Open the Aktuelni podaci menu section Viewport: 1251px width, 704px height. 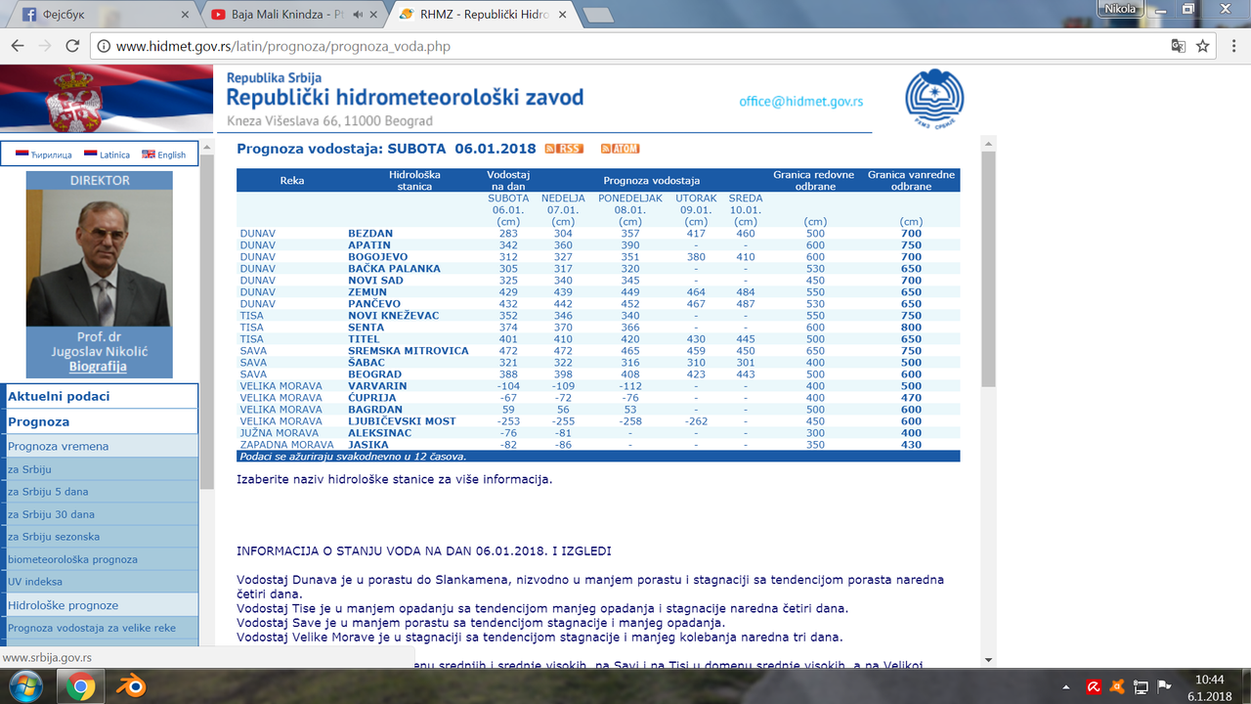[x=100, y=396]
